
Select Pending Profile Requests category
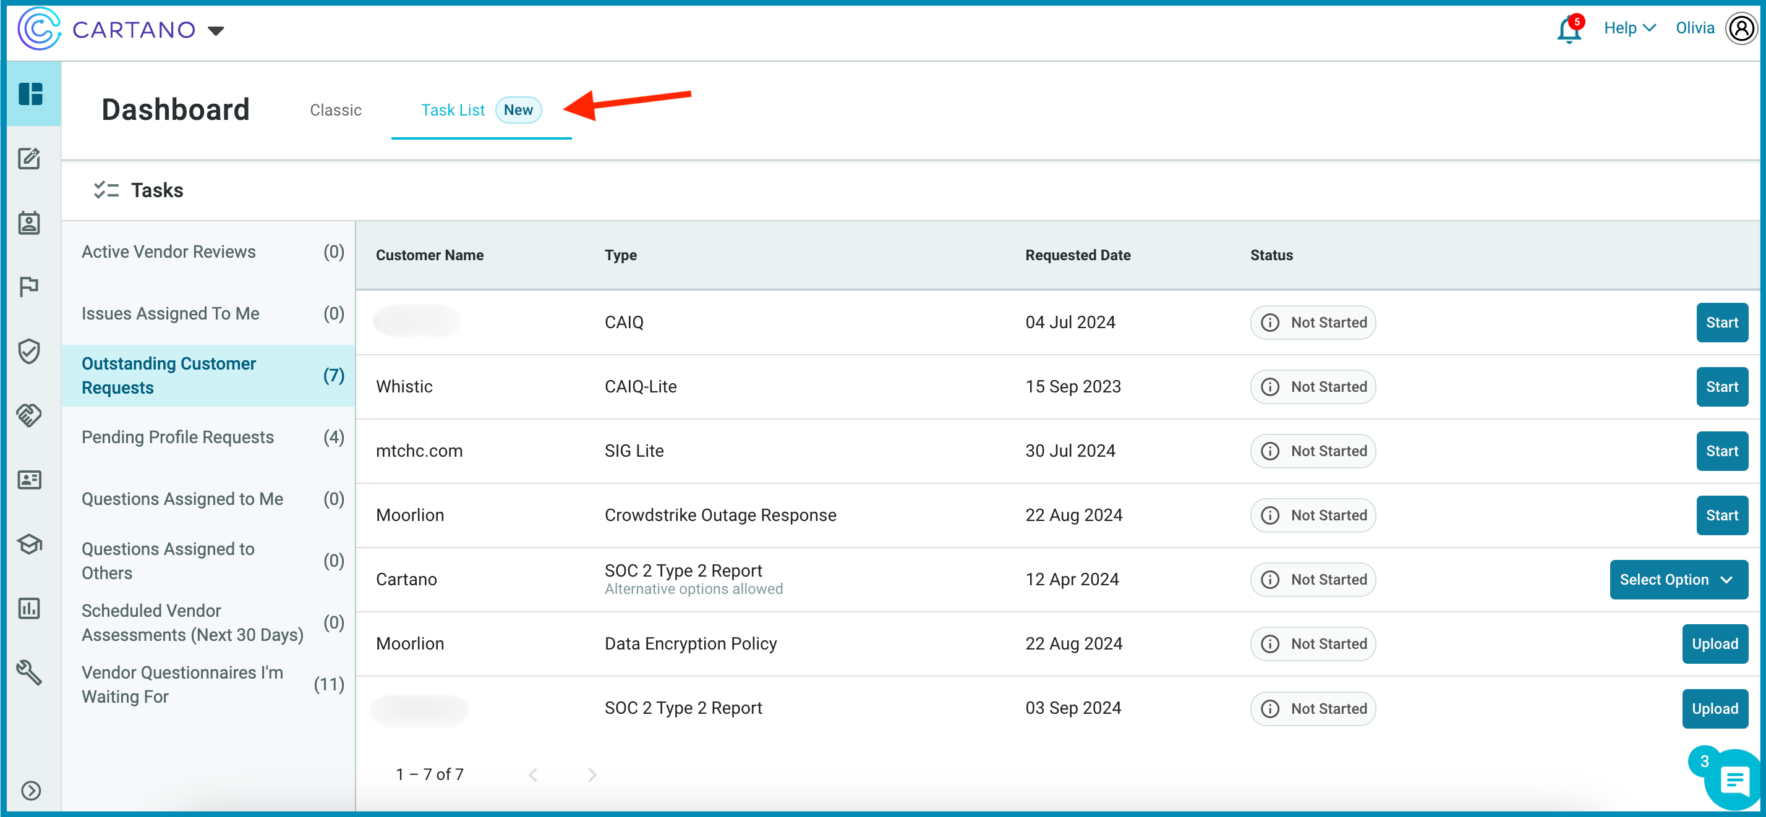point(208,438)
